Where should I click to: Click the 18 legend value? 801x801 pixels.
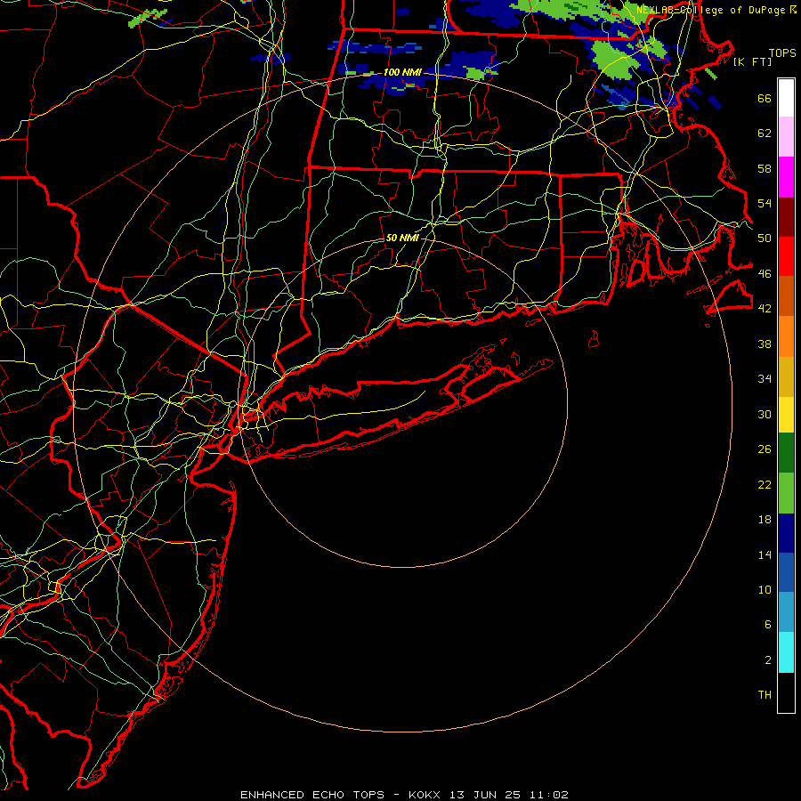pos(765,520)
